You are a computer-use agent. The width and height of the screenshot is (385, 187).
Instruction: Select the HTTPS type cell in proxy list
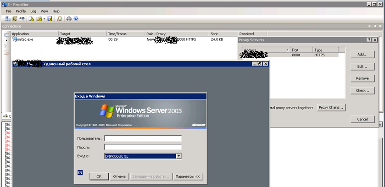point(319,55)
